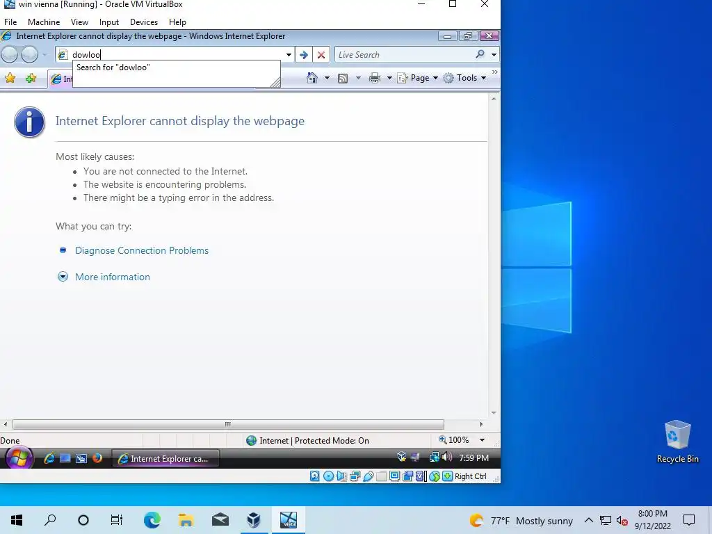Click Internet Explorer task button in Vista taskbar
712x534 pixels.
(165, 459)
